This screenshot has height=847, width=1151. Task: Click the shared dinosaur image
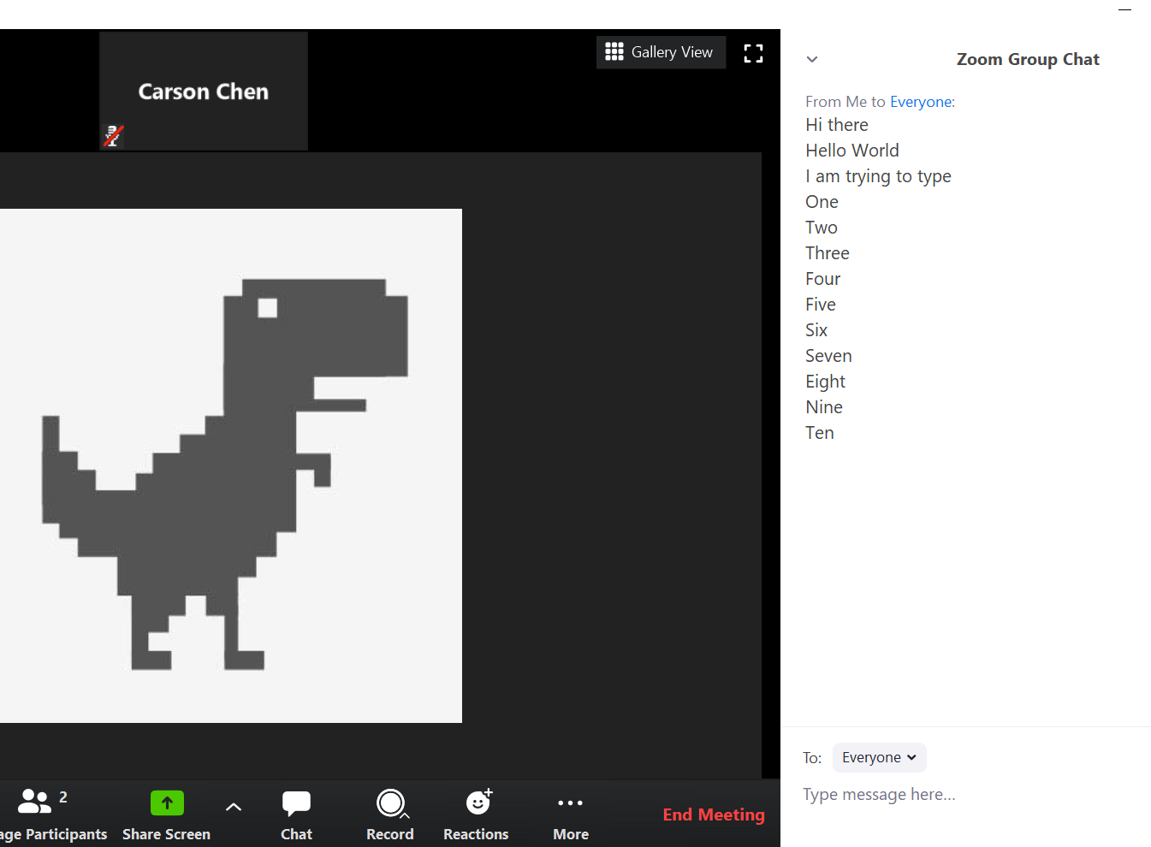[231, 465]
